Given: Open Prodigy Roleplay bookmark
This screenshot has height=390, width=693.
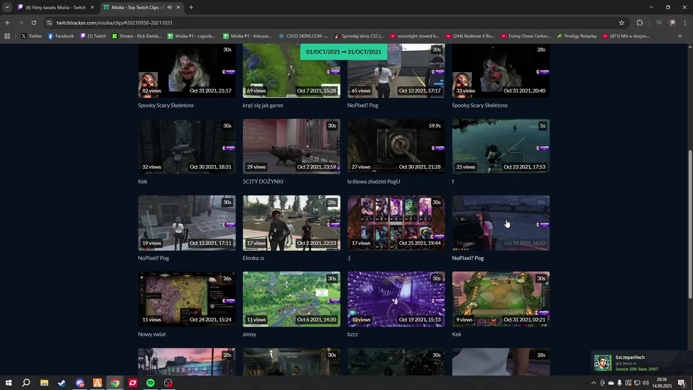Looking at the screenshot, I should coord(577,36).
